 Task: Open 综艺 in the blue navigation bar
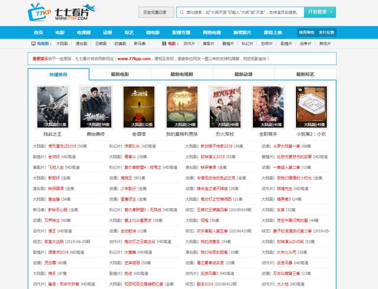tap(129, 32)
